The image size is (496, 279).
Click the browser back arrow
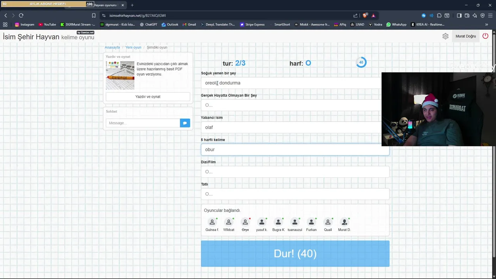[x=5, y=15]
